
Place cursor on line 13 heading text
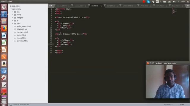coord(71,34)
